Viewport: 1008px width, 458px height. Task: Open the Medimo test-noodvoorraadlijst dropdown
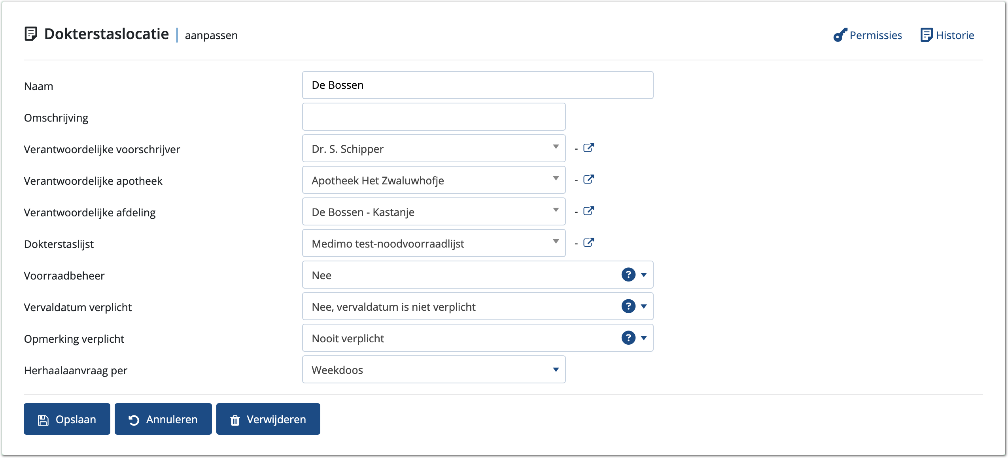(556, 242)
